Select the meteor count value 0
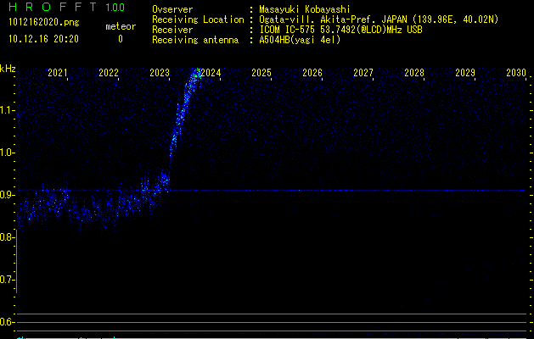 (x=120, y=39)
